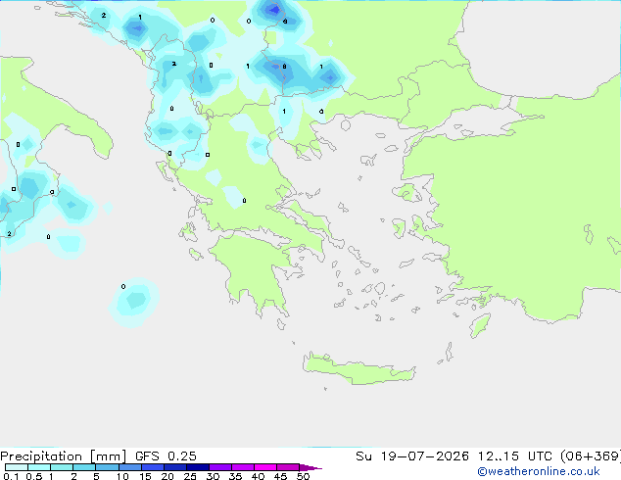Click the legend scale label '35'
The height and width of the screenshot is (480, 621).
[235, 476]
